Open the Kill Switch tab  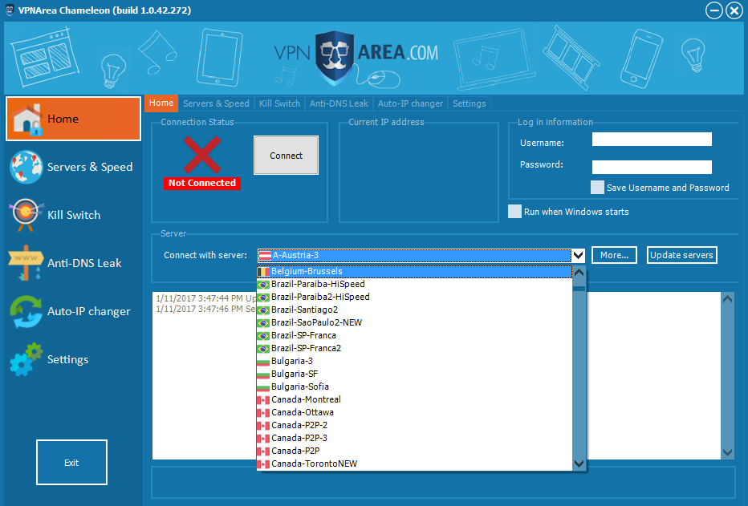pos(279,103)
